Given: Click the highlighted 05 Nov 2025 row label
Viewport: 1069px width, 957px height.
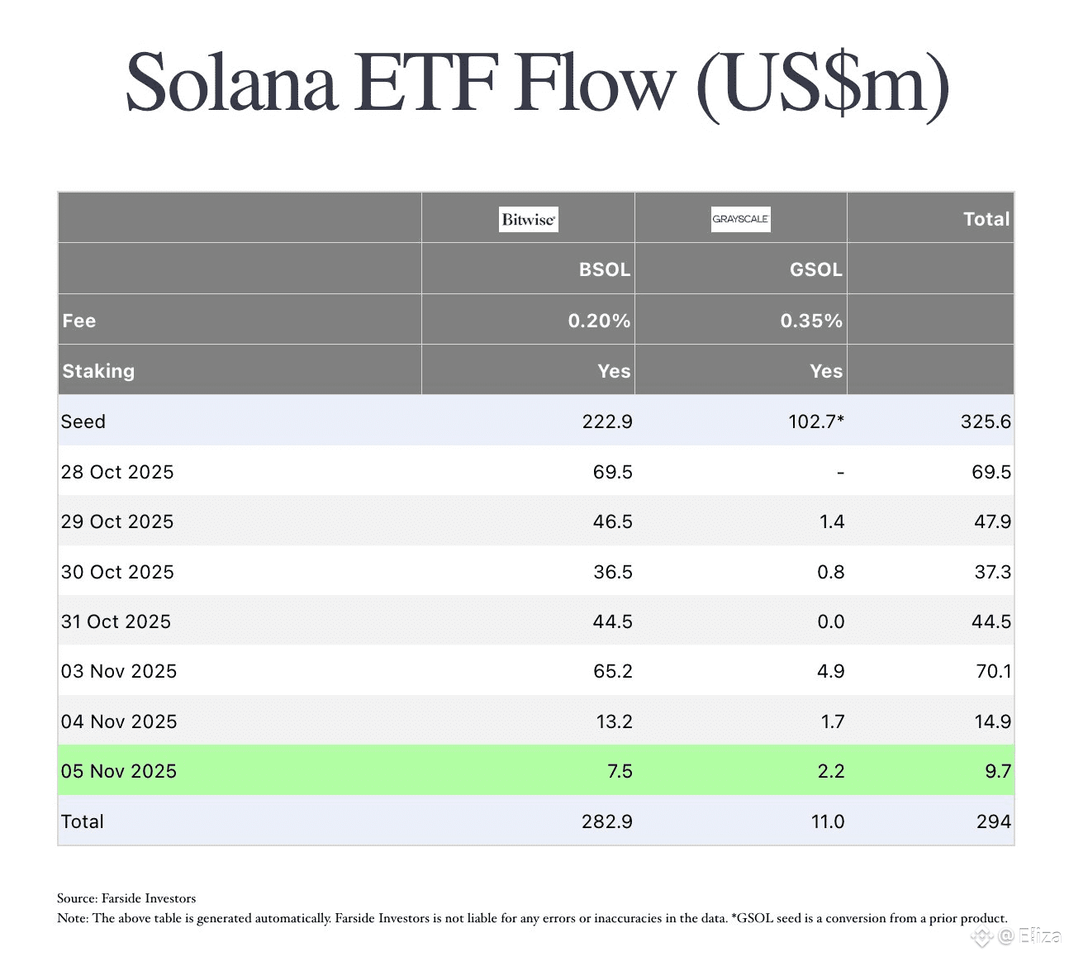Looking at the screenshot, I should (x=119, y=771).
